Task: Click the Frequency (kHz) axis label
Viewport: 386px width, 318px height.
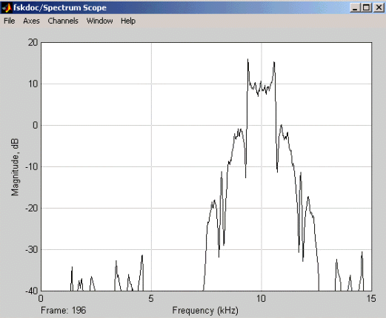Action: 205,311
